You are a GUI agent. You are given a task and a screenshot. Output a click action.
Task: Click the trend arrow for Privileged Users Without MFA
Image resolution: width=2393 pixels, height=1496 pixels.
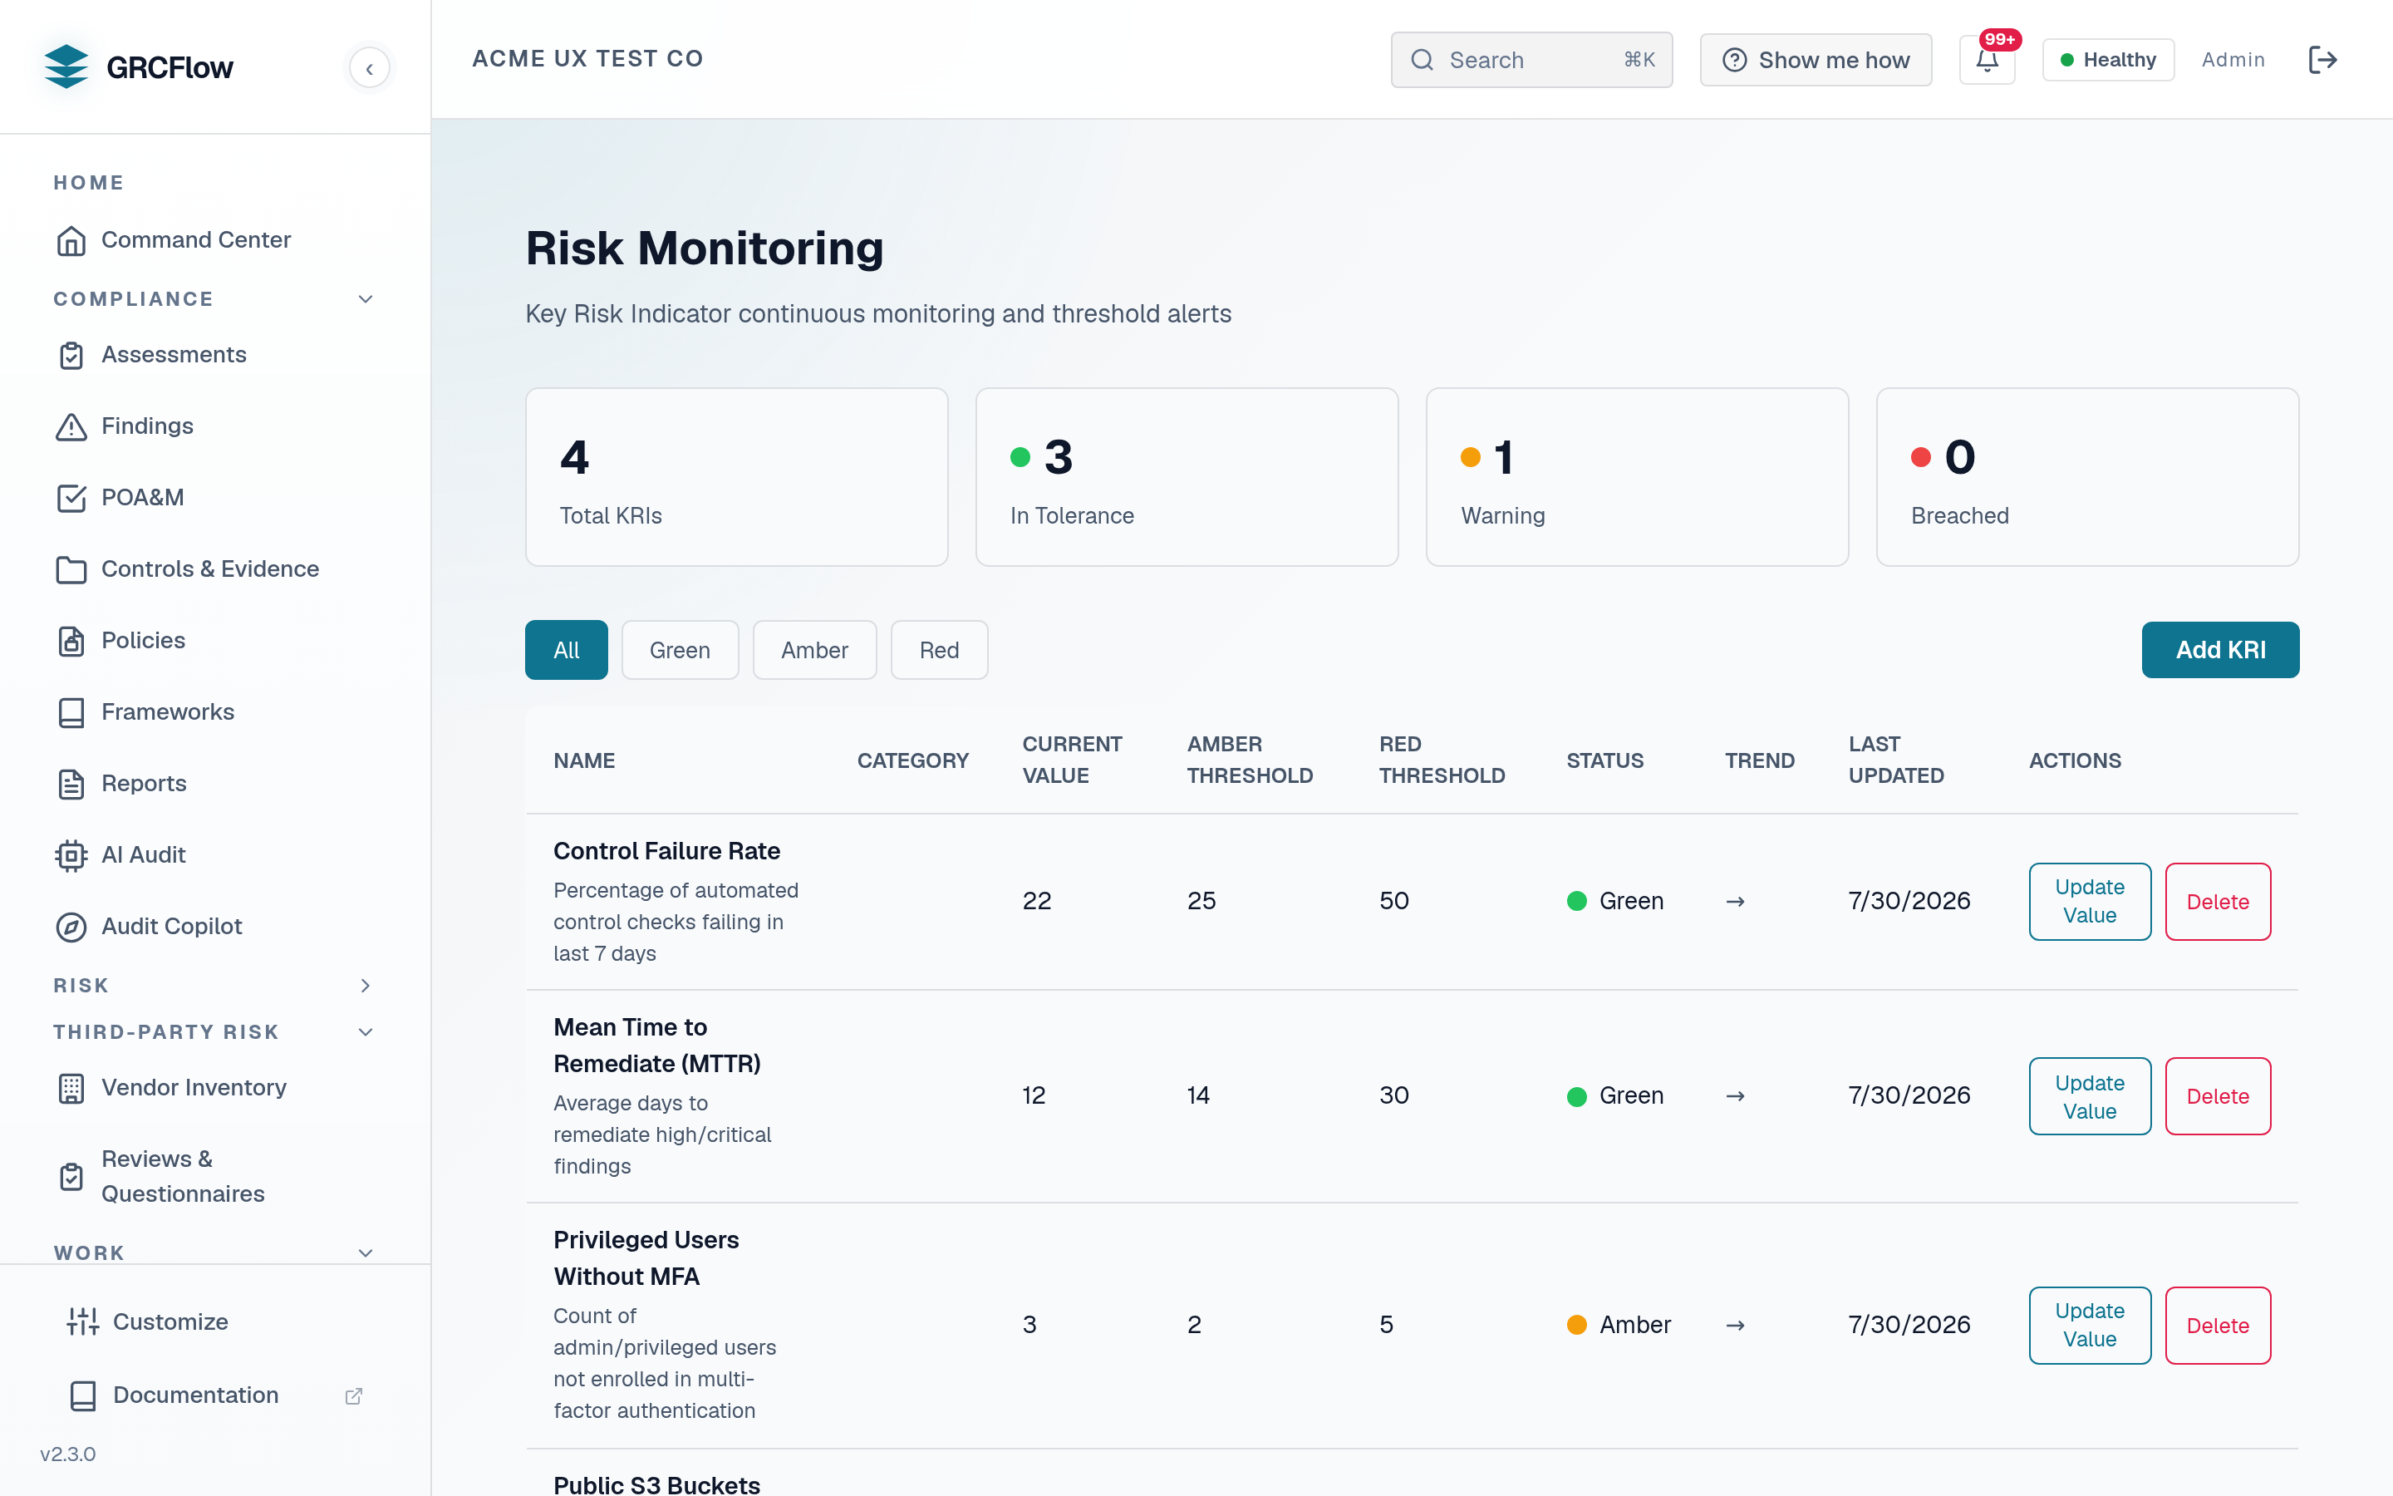pyautogui.click(x=1736, y=1325)
